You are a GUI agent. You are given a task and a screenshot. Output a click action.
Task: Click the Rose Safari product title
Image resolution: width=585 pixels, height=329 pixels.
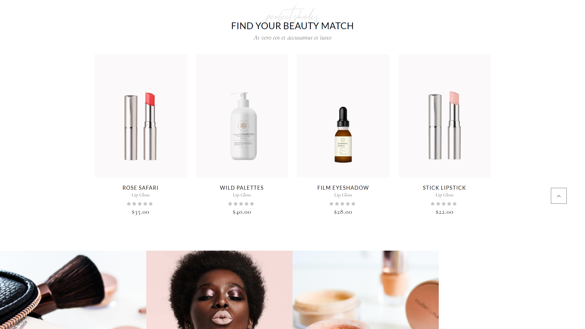point(140,188)
